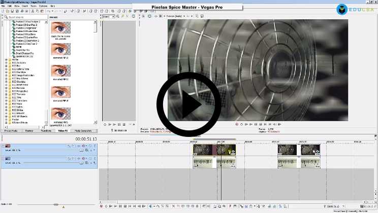The image size is (378, 213).
Task: Select the Animated PIP 0 preset thumbnail
Action: coord(60,50)
